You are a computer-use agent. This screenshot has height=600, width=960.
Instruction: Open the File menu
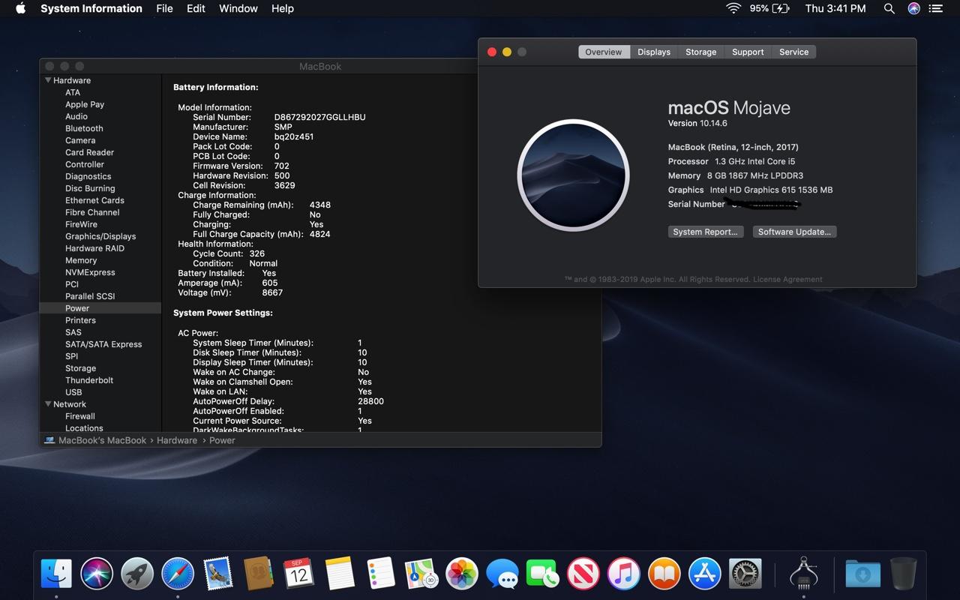[x=164, y=8]
